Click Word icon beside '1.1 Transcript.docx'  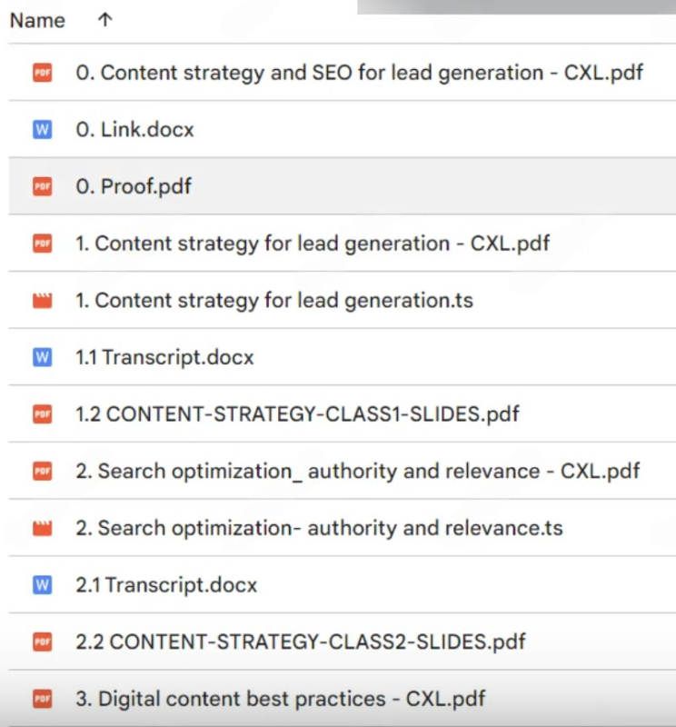coord(42,357)
